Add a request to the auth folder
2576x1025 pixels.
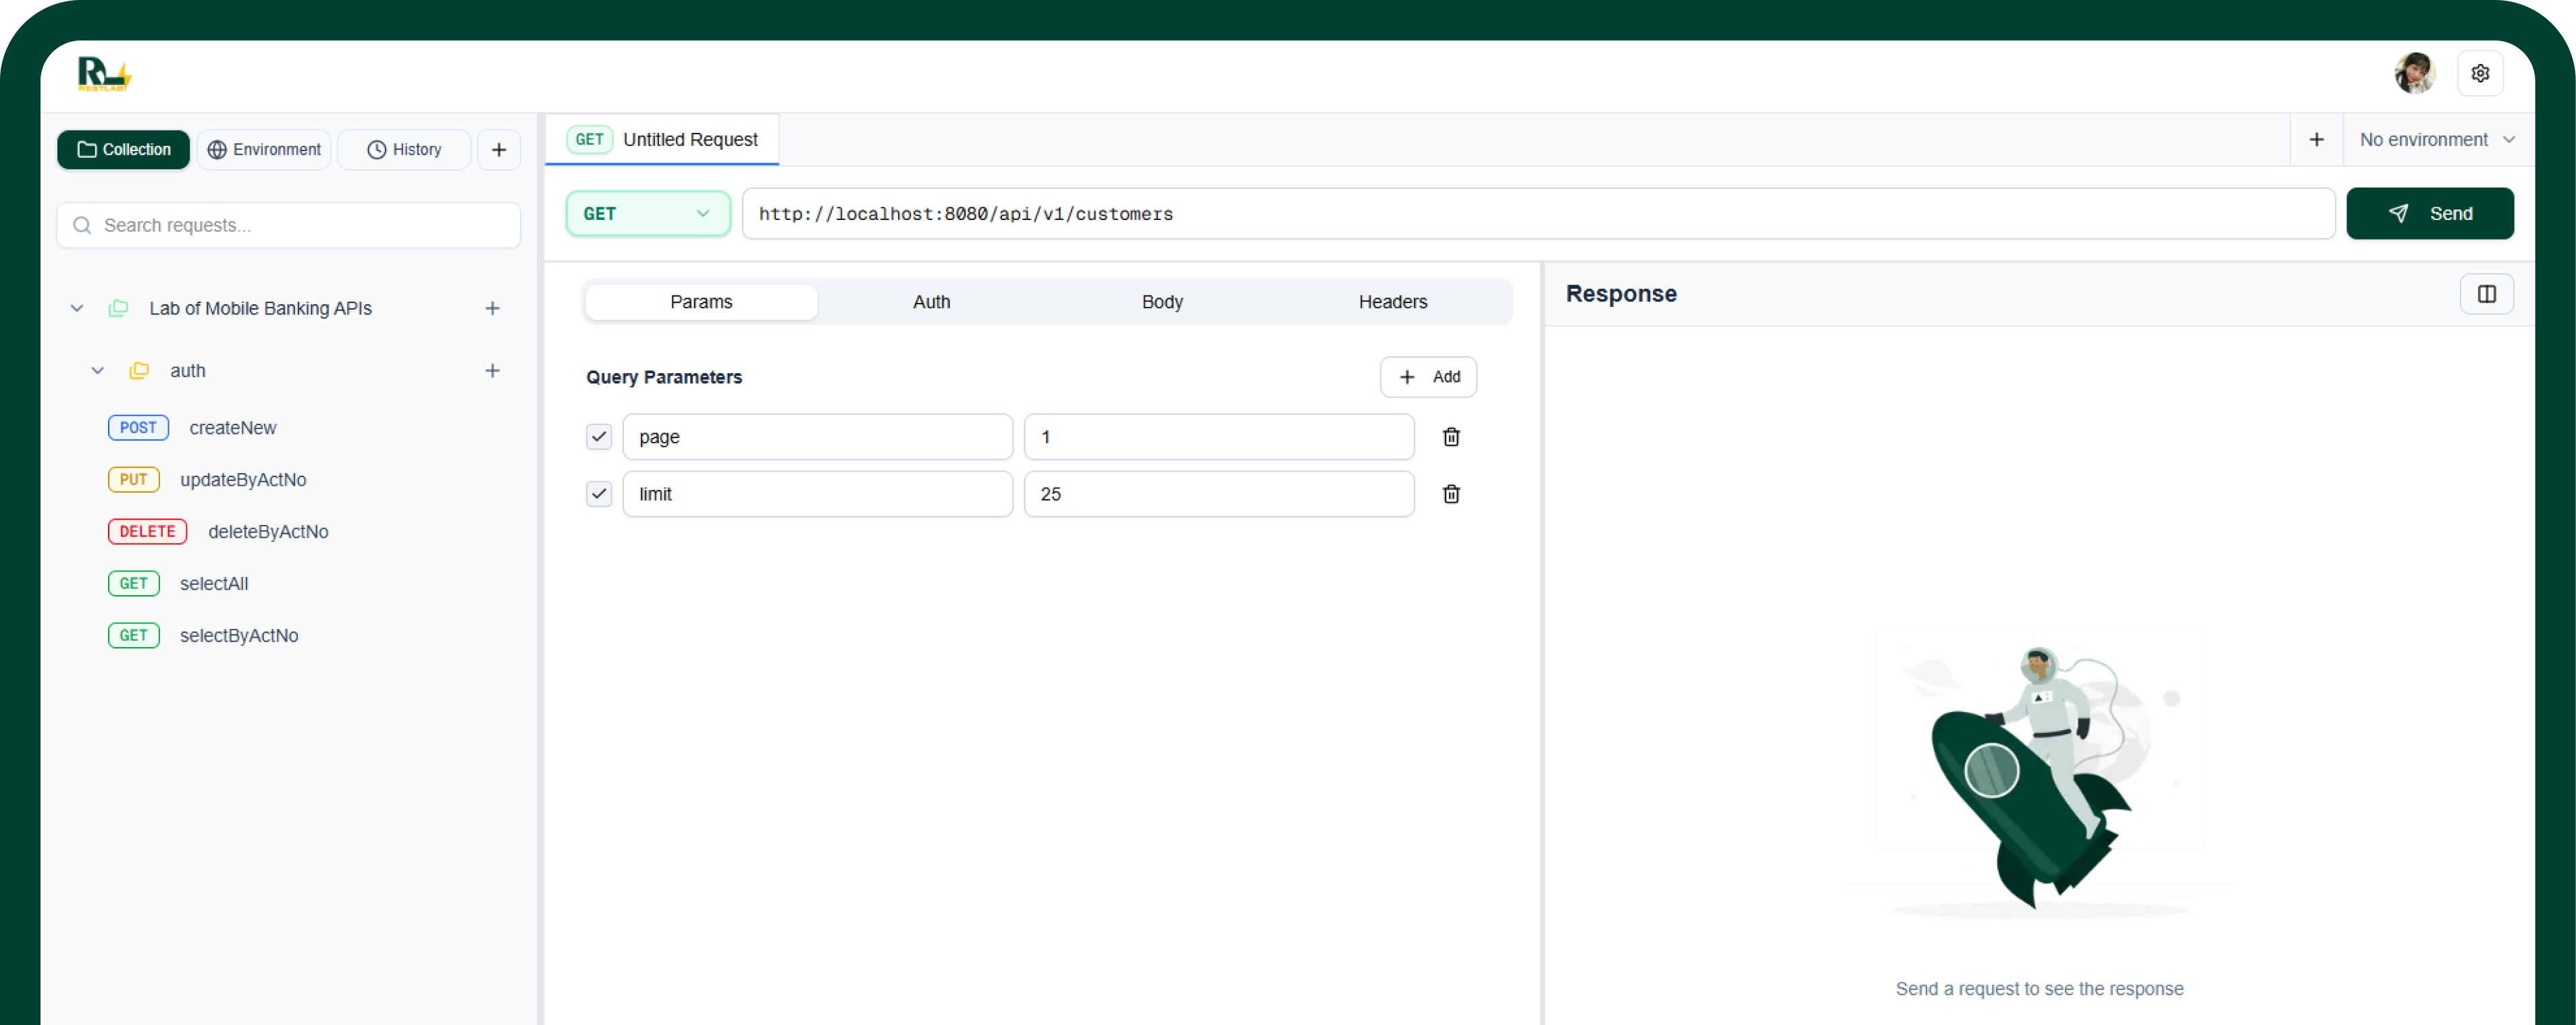point(492,370)
